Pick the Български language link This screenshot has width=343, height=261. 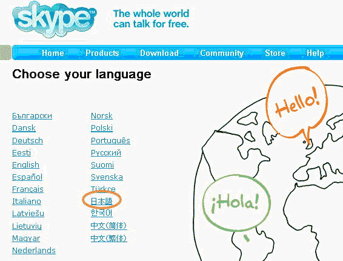(x=32, y=116)
